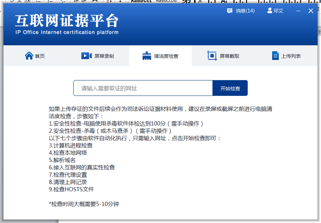
Task: Click the IP Office Internet certification platform subtitle
Action: click(67, 32)
